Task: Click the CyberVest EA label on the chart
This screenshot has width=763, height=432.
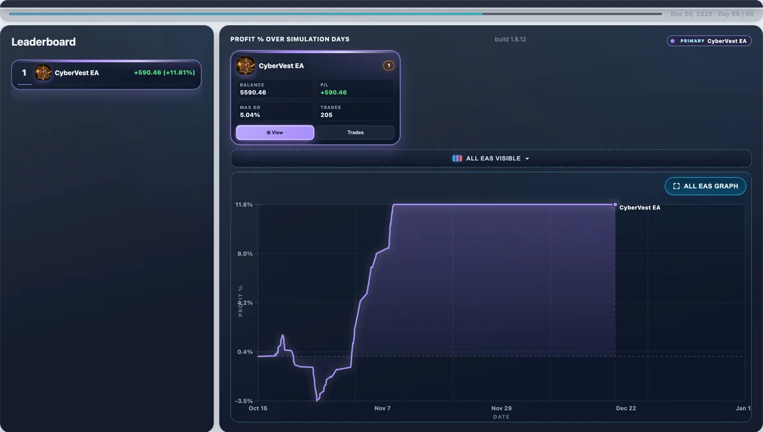Action: (x=639, y=208)
